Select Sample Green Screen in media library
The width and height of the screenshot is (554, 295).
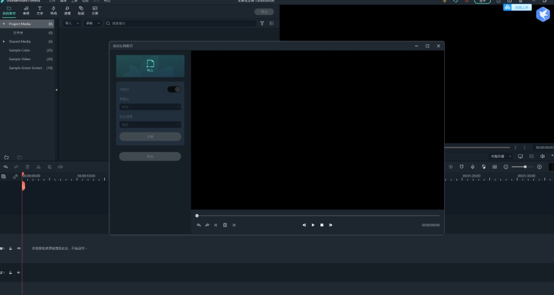tap(27, 68)
